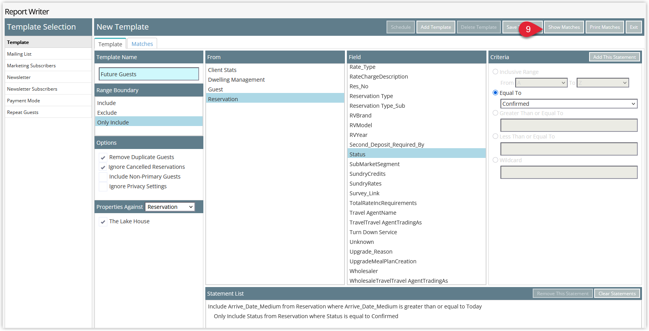Screen dimensions: 649x331
Task: Select TotalRateIncRequirements field
Action: [416, 203]
